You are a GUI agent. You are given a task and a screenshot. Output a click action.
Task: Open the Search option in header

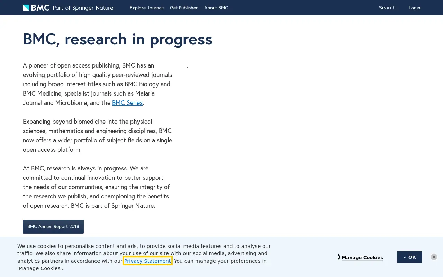point(387,8)
